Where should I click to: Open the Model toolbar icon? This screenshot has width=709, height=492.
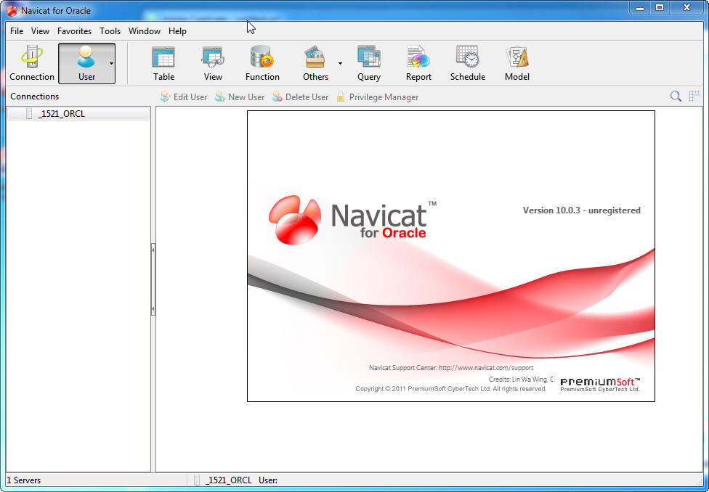coord(516,63)
